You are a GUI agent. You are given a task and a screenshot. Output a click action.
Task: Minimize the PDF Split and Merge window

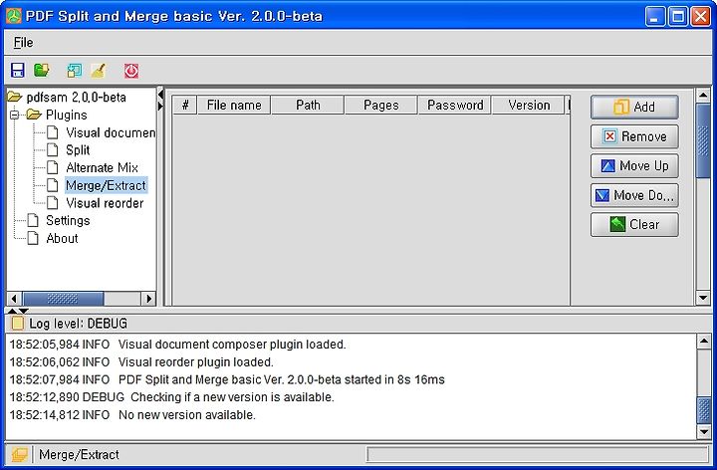[x=655, y=17]
